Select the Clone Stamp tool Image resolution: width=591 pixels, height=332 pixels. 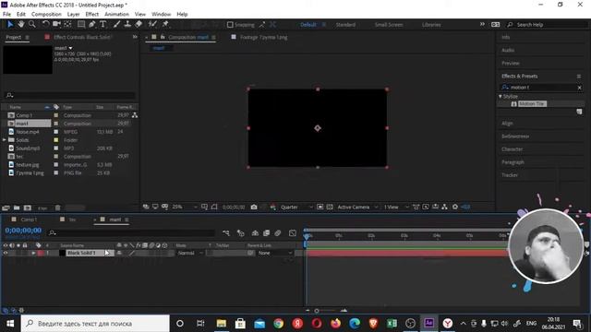(x=127, y=25)
